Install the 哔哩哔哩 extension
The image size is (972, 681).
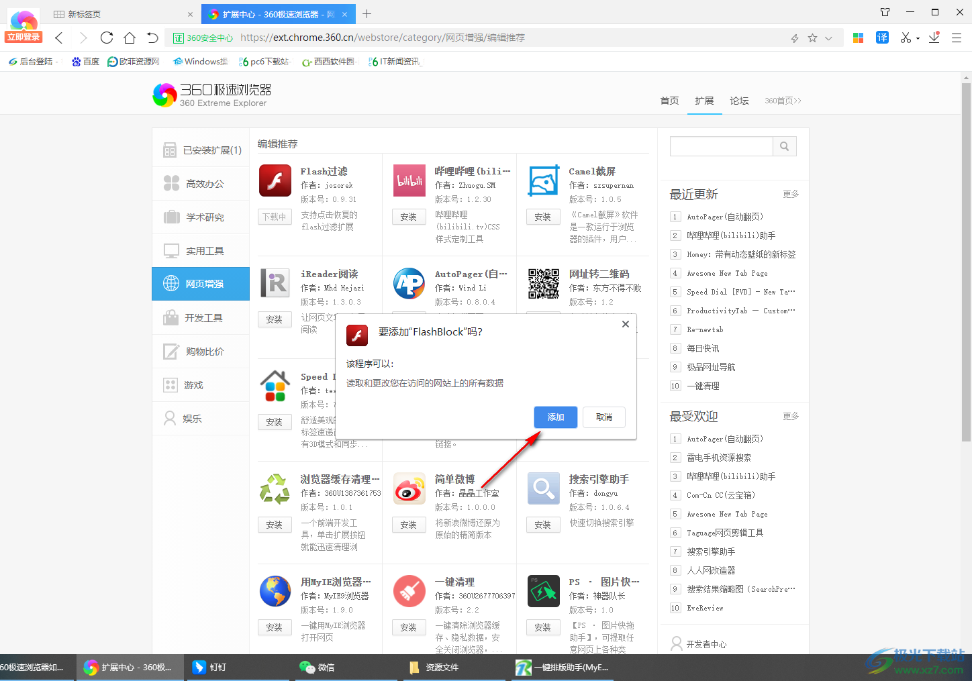409,217
